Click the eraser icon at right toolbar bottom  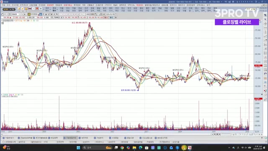(x=265, y=99)
